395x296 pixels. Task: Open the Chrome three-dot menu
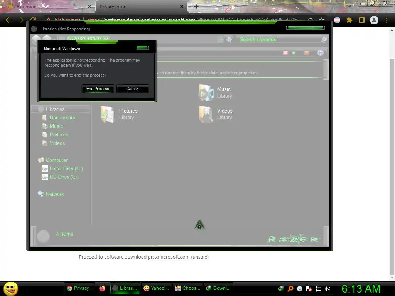tap(387, 20)
